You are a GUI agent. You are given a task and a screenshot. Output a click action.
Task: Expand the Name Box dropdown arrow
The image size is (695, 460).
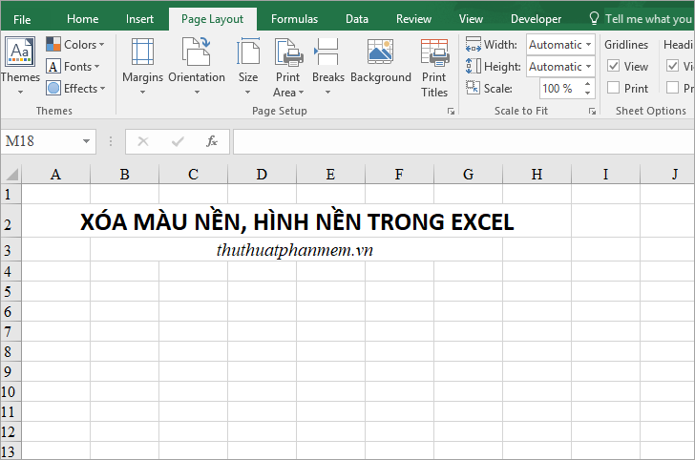tap(87, 141)
